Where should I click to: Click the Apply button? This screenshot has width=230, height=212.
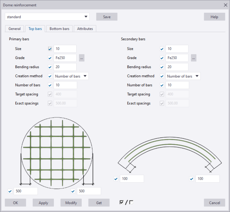click(x=43, y=203)
